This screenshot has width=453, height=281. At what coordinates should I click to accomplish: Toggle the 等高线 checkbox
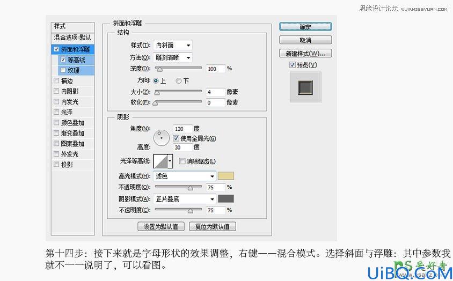point(63,60)
